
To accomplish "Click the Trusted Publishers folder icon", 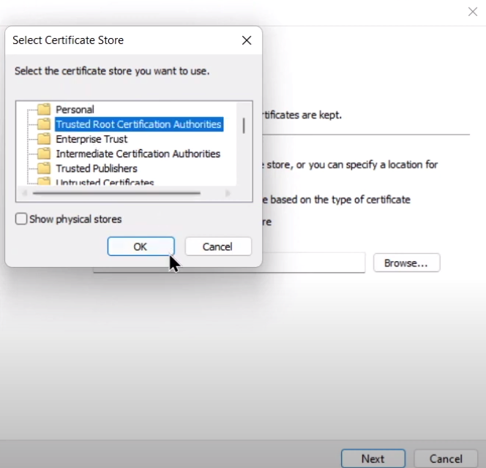I will tap(44, 168).
